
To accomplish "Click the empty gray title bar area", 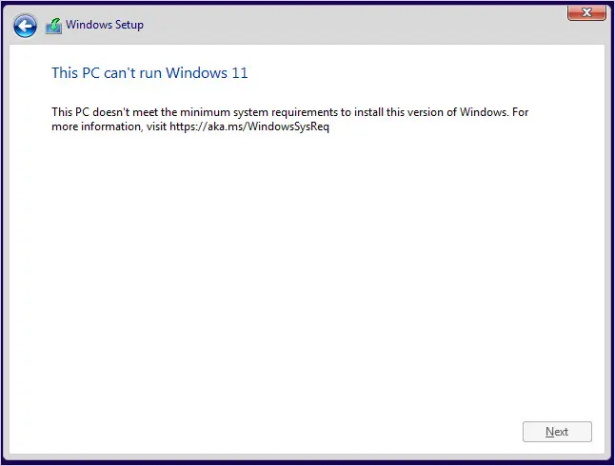I will point(353,25).
